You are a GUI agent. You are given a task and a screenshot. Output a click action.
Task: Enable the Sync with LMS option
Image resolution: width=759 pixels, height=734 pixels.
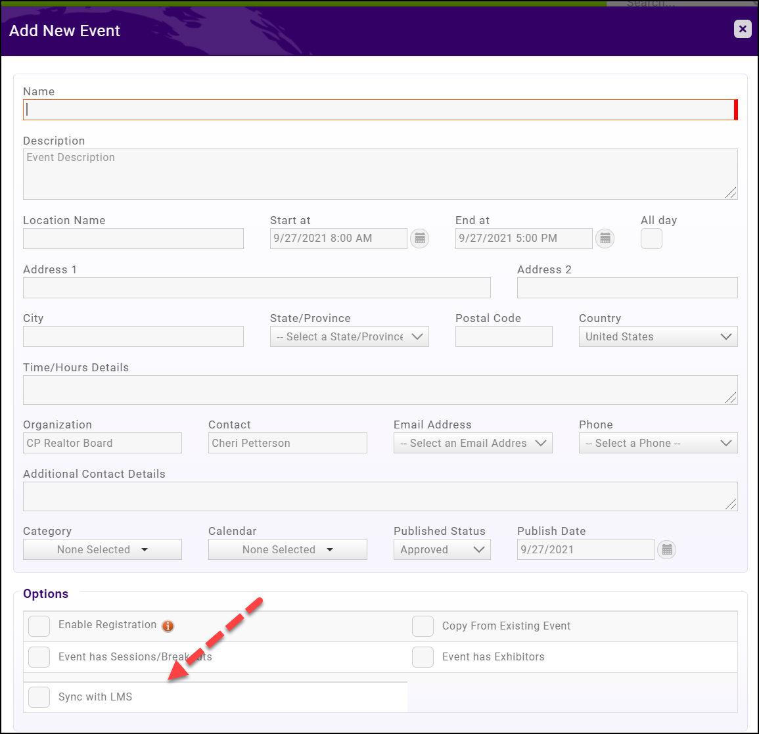tap(39, 697)
